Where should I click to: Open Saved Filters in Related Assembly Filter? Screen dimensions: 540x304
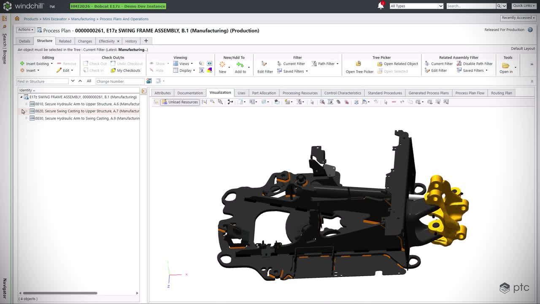click(x=472, y=71)
